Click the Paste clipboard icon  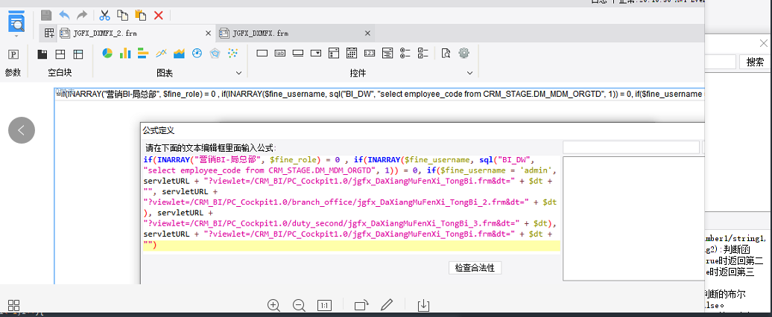coord(140,15)
